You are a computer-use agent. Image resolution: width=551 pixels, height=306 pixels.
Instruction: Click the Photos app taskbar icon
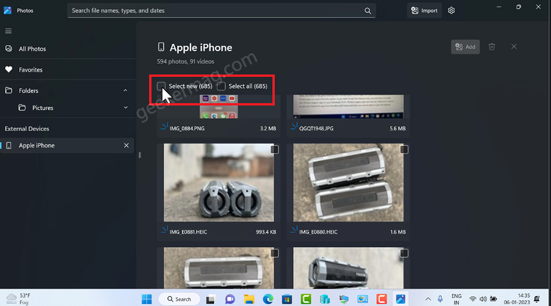click(x=400, y=299)
